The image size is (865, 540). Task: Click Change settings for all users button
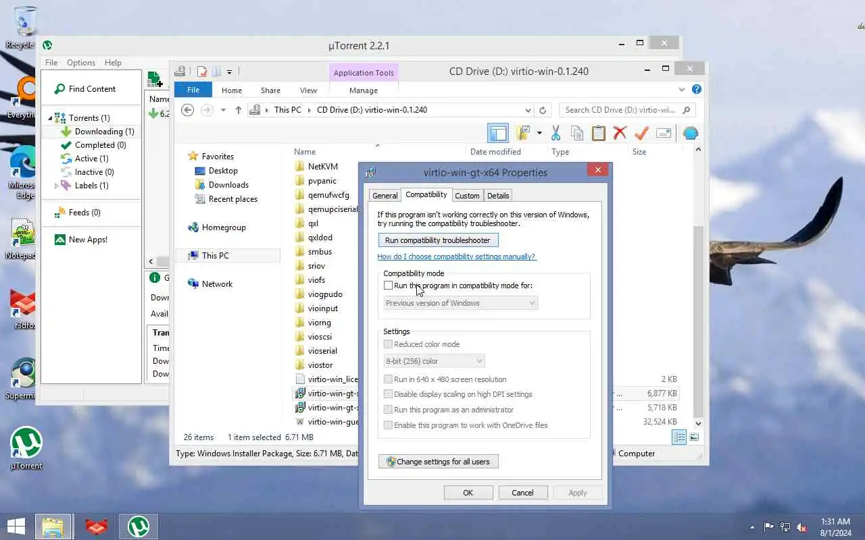(x=439, y=462)
